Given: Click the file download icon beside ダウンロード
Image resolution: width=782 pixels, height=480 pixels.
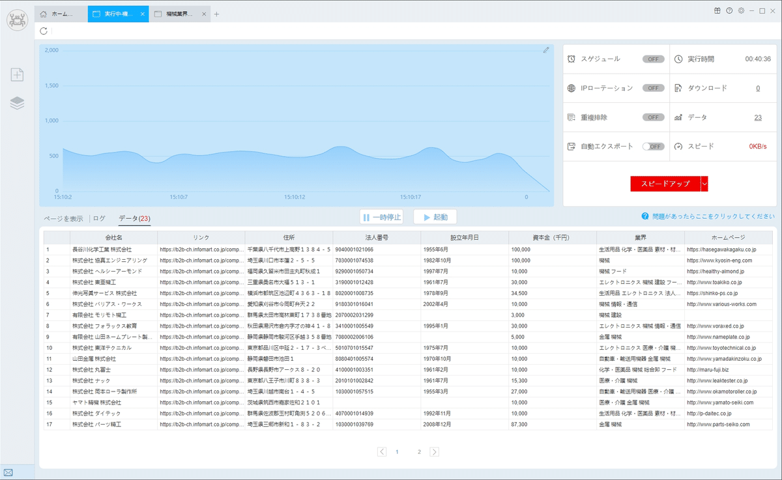Looking at the screenshot, I should click(x=678, y=88).
